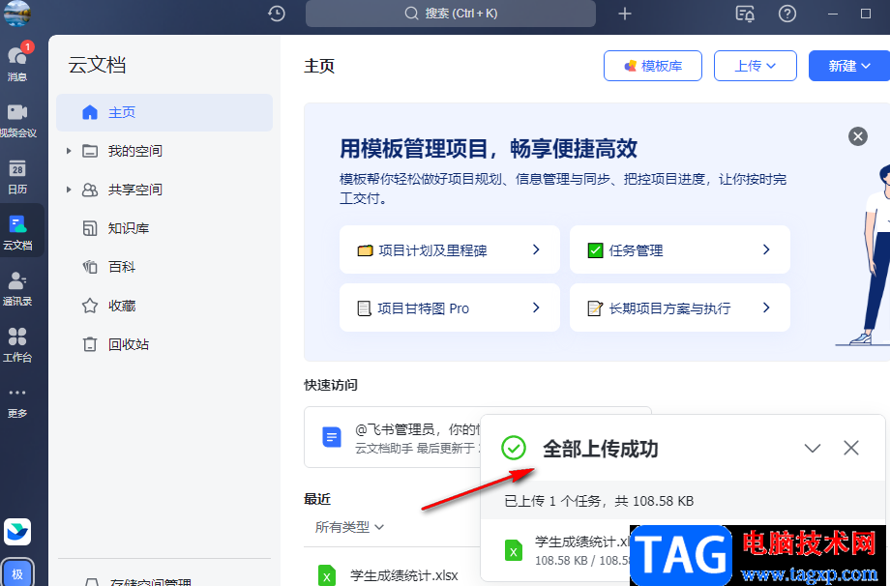The width and height of the screenshot is (890, 586).
Task: Open Contacts (通讯录) in the sidebar
Action: (x=17, y=288)
